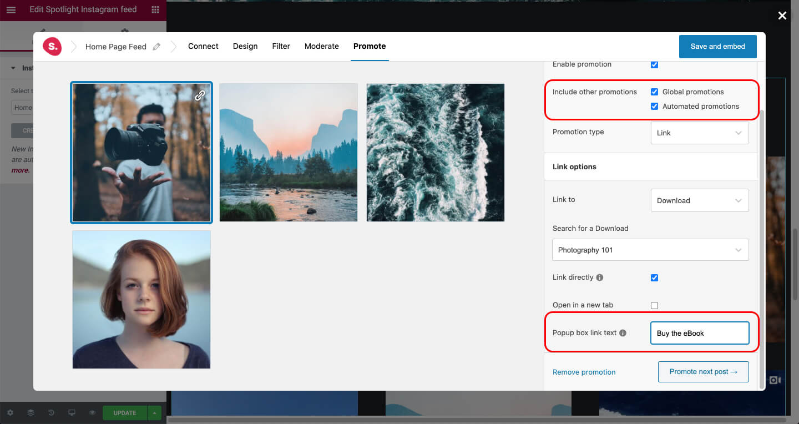The width and height of the screenshot is (799, 424).
Task: Open the Link to dropdown
Action: click(700, 200)
